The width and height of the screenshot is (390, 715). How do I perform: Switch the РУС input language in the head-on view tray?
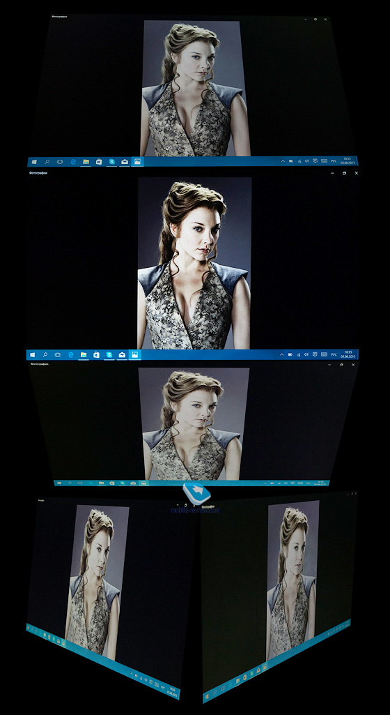point(334,354)
